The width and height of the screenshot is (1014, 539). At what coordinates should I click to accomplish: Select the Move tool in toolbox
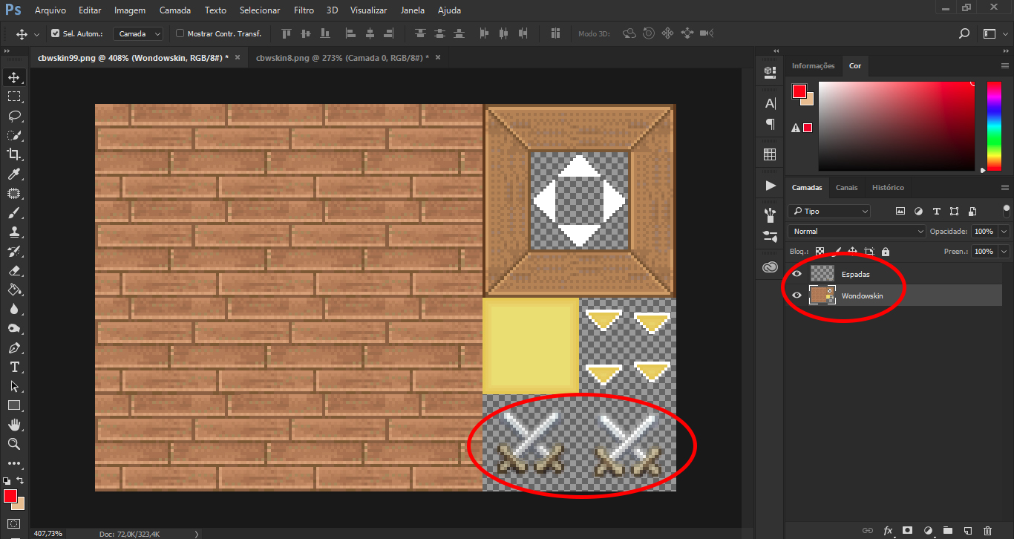tap(14, 77)
